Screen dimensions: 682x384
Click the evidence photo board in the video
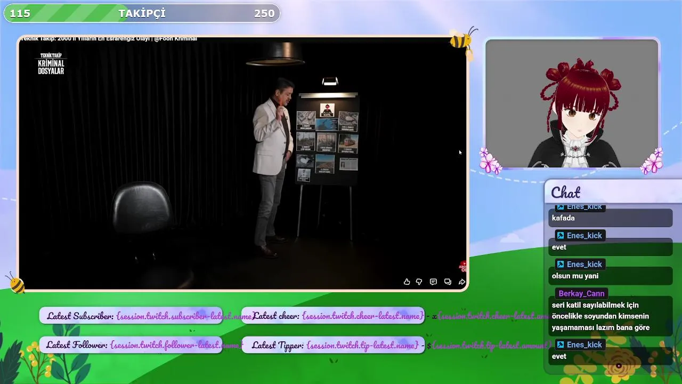click(327, 140)
